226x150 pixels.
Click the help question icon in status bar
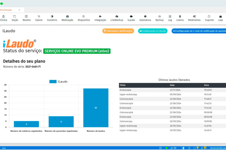click(x=189, y=148)
